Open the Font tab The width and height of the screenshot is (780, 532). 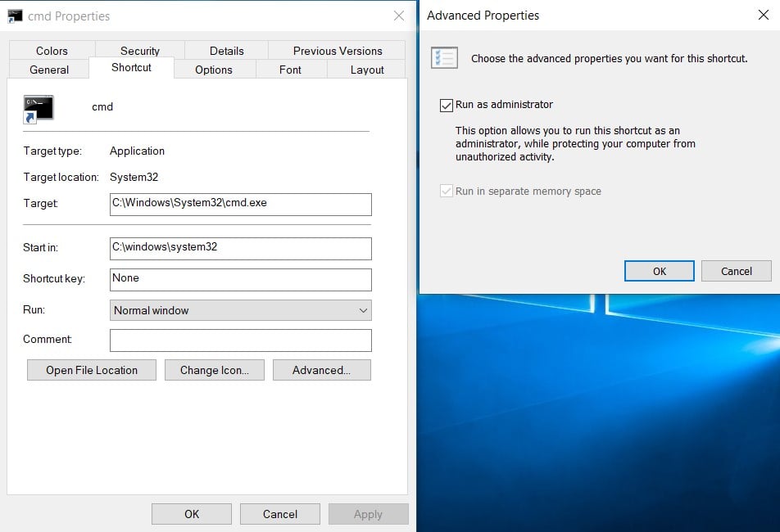coord(290,70)
